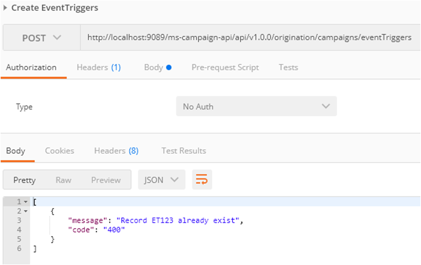Click the request URL input field
The image size is (421, 265).
coord(249,38)
